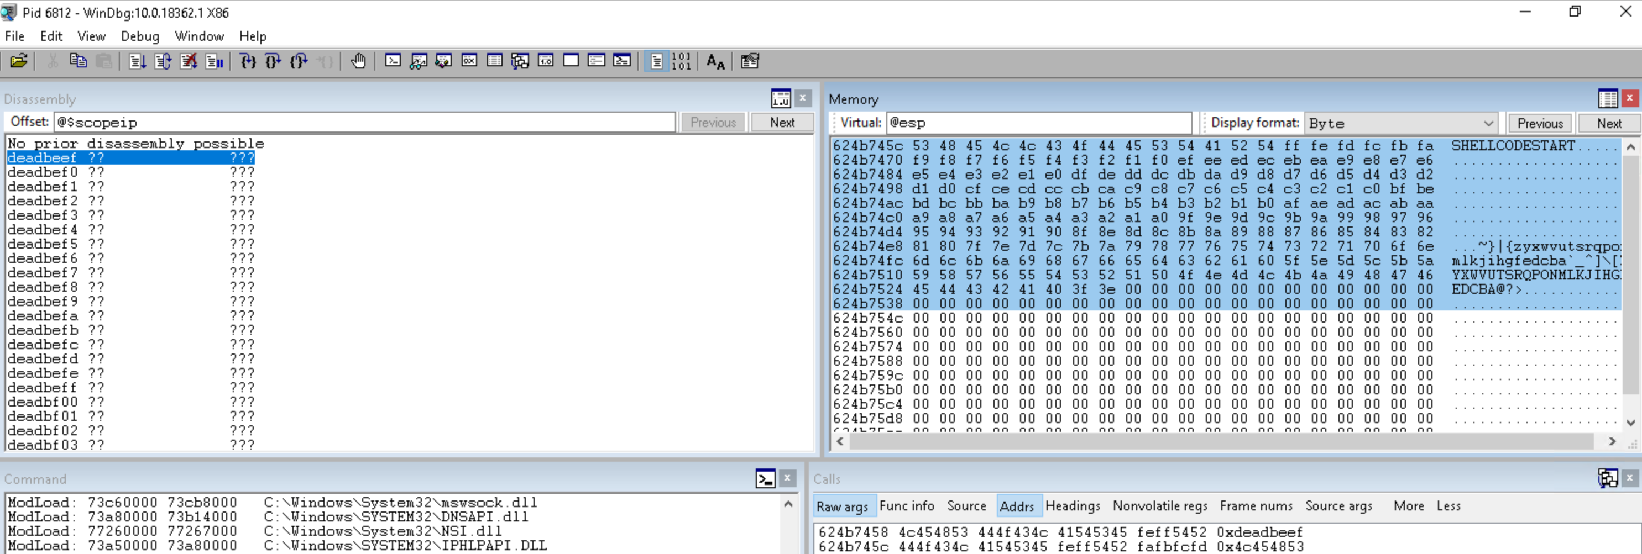The image size is (1642, 554).
Task: Open the View menu
Action: pyautogui.click(x=91, y=36)
